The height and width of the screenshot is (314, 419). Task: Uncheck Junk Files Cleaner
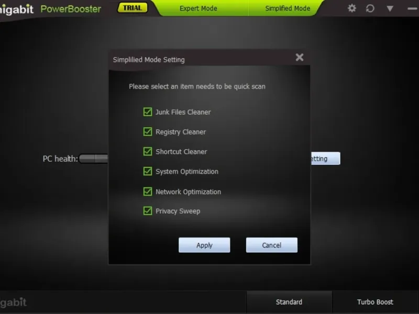(x=148, y=111)
